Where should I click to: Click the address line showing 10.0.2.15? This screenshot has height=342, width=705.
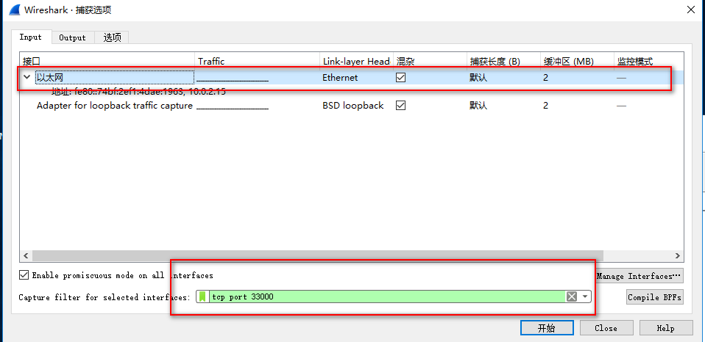pos(138,92)
